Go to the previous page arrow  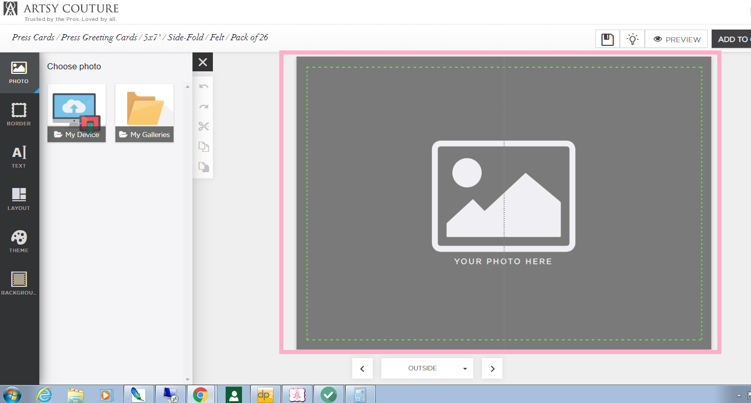[362, 368]
